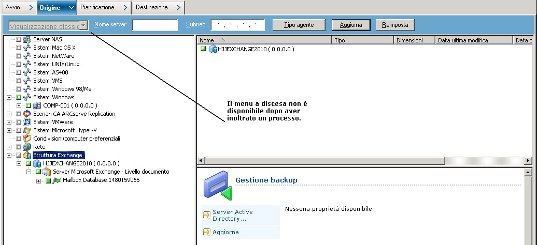537x245 pixels.
Task: Click the Tipo agente button
Action: (298, 25)
